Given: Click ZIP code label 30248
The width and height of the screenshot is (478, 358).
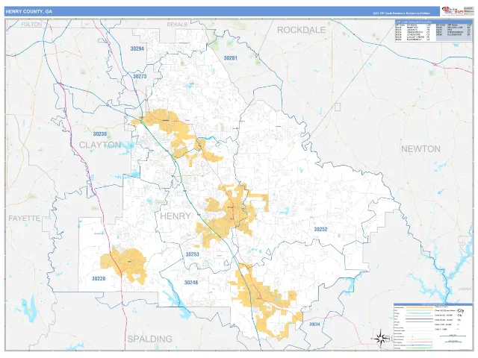Looking at the screenshot, I should click(191, 283).
